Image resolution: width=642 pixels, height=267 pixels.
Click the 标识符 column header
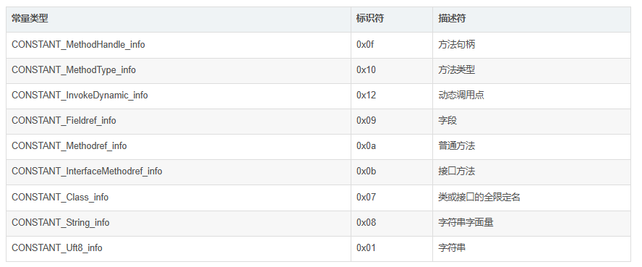392,20
